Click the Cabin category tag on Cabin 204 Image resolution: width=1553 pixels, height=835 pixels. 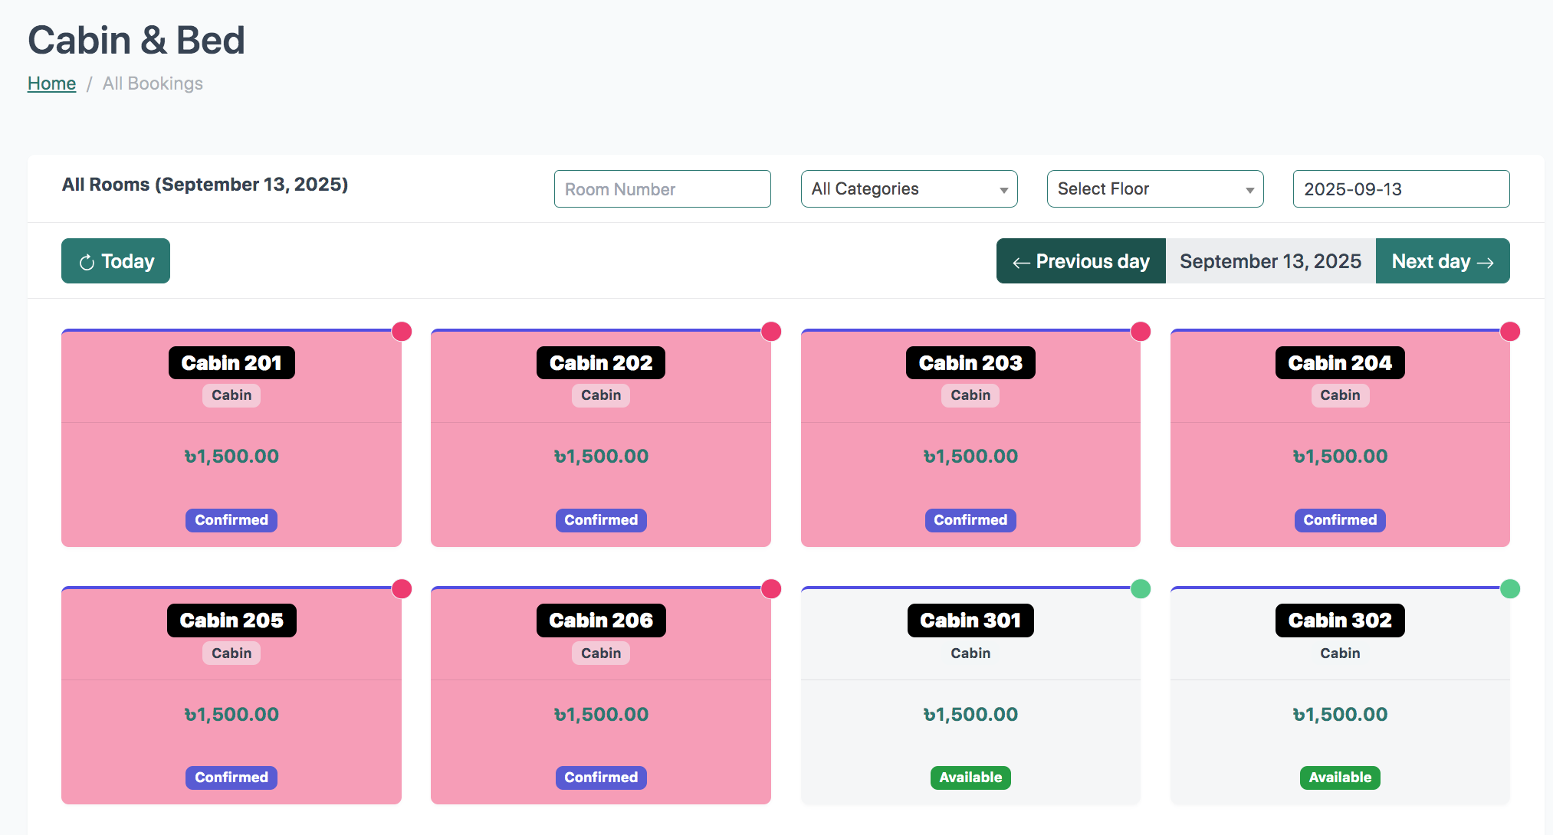1340,395
